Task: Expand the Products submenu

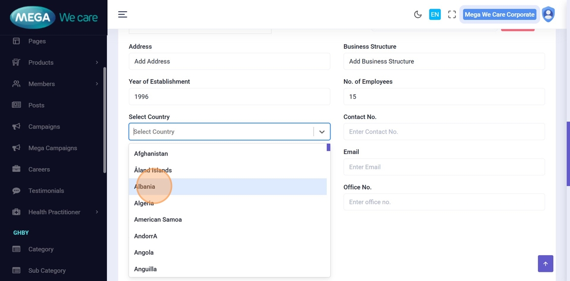Action: [x=97, y=63]
